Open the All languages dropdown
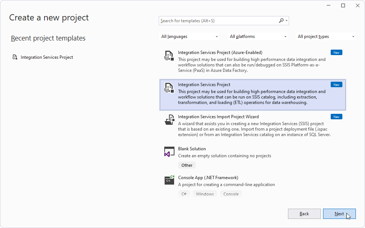The width and height of the screenshot is (365, 228). click(x=189, y=36)
